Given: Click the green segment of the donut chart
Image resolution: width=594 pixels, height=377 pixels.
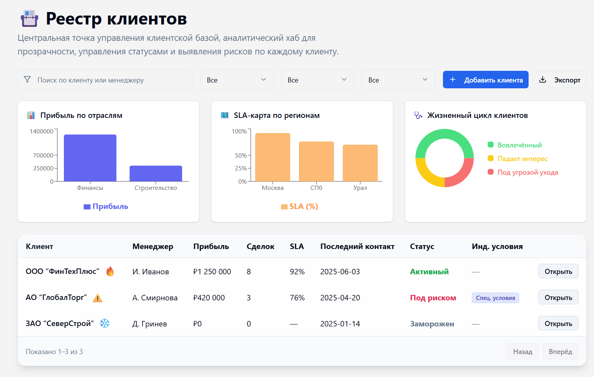Looking at the screenshot, I should (445, 134).
